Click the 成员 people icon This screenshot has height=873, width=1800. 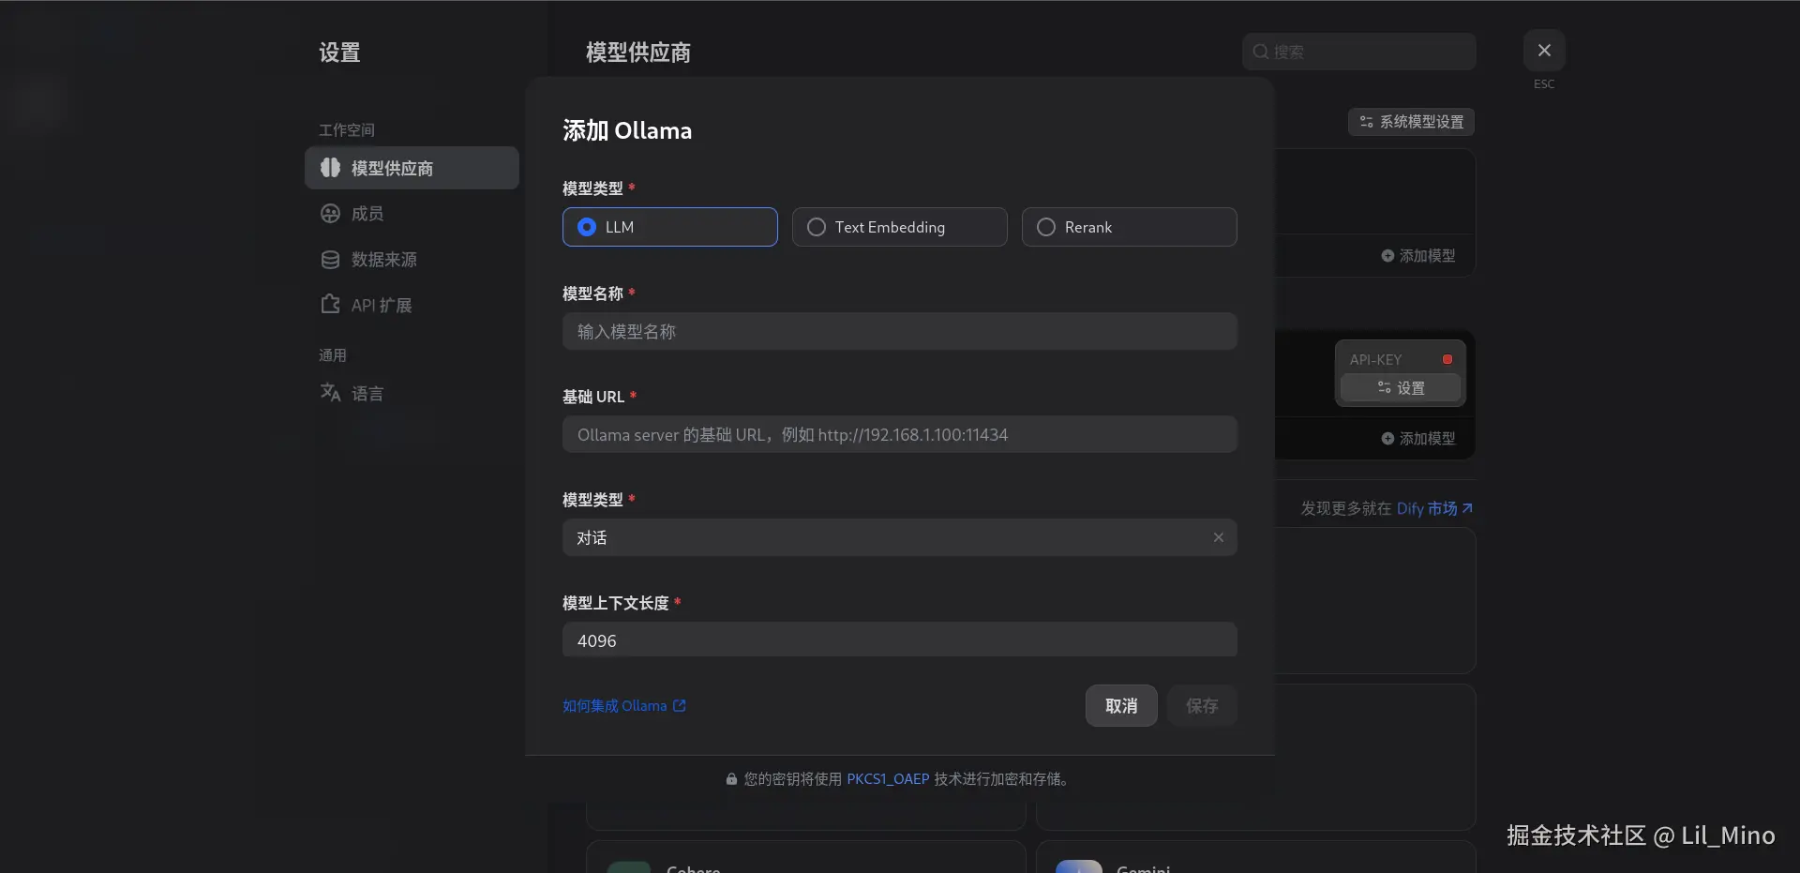330,214
